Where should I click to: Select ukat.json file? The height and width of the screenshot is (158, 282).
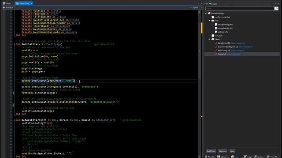[x=219, y=36]
